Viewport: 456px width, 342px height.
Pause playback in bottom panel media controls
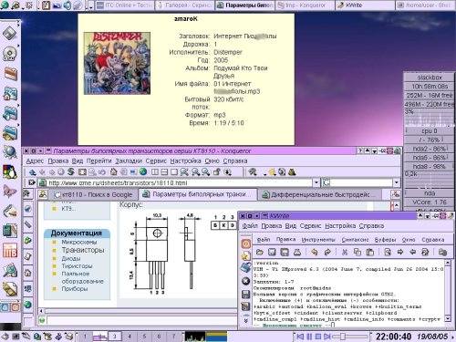tap(309, 337)
